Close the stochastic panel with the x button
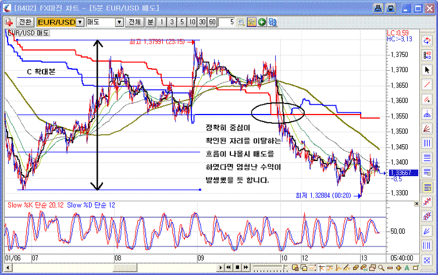 (414, 204)
